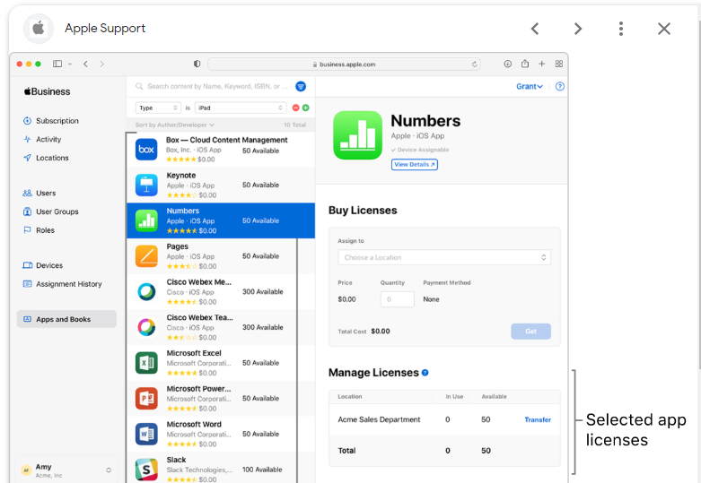
Task: Reload the page with refresh icon
Action: 474,65
